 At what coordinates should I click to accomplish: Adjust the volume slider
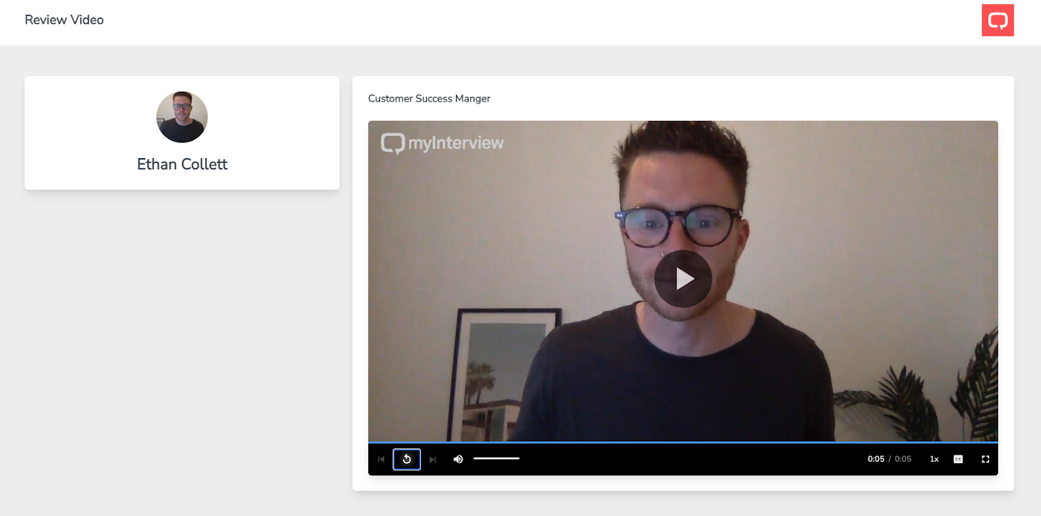(x=496, y=459)
